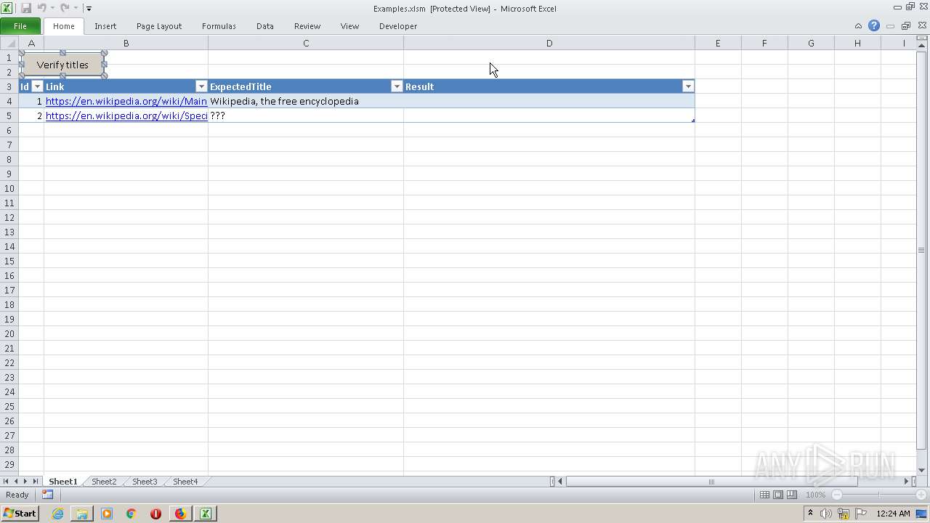Click the Verify titles button
The image size is (930, 523).
tap(62, 65)
